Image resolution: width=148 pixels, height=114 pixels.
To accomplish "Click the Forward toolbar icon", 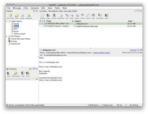I will 54,15.
